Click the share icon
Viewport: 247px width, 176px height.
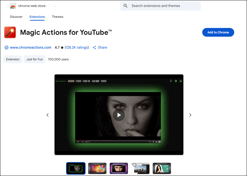click(x=94, y=47)
